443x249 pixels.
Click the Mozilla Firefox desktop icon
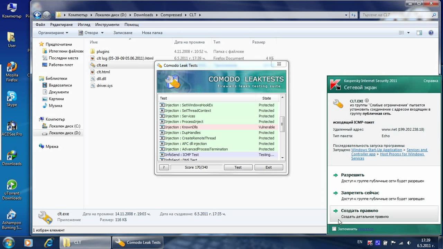[12, 72]
